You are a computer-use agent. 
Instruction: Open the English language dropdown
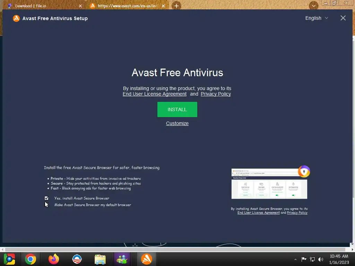tap(317, 18)
